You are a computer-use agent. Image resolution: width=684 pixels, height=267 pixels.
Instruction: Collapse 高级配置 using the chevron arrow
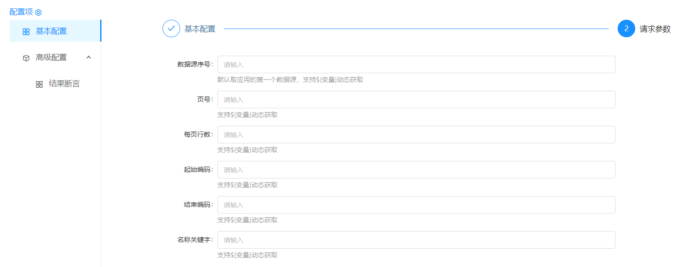point(89,57)
